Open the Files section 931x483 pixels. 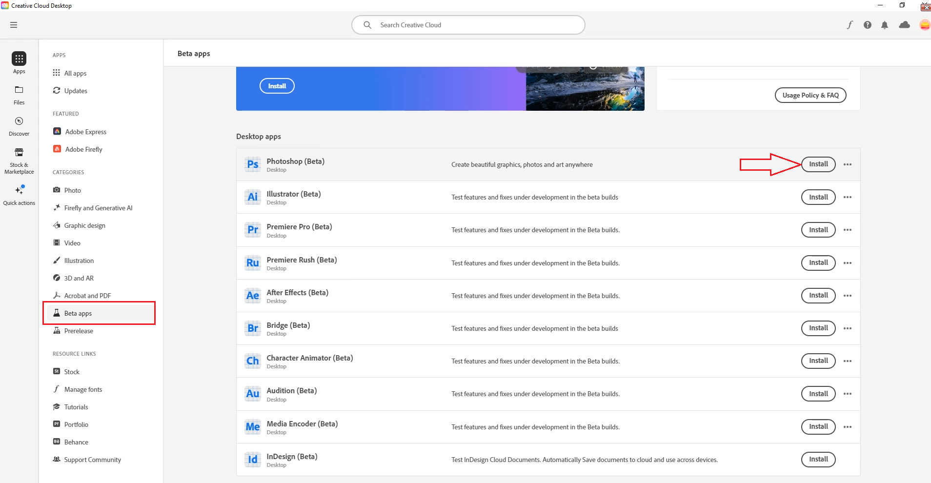pyautogui.click(x=19, y=95)
